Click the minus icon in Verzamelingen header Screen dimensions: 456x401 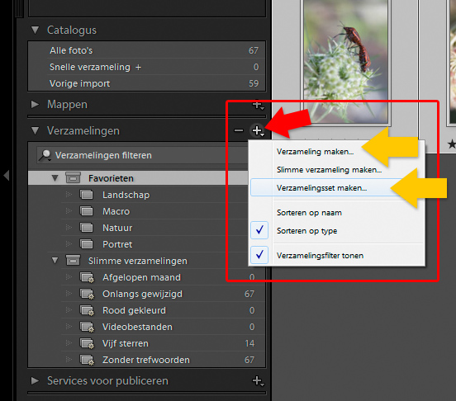coord(239,130)
